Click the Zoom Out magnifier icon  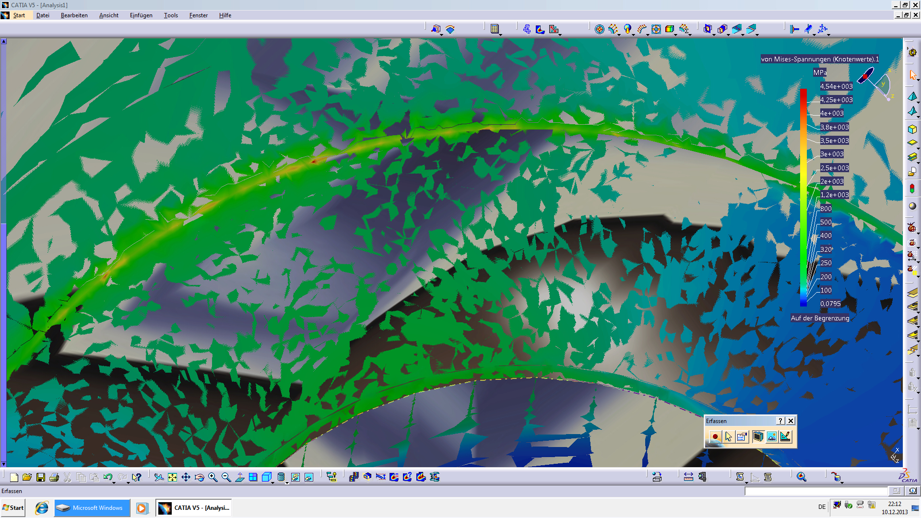point(226,477)
